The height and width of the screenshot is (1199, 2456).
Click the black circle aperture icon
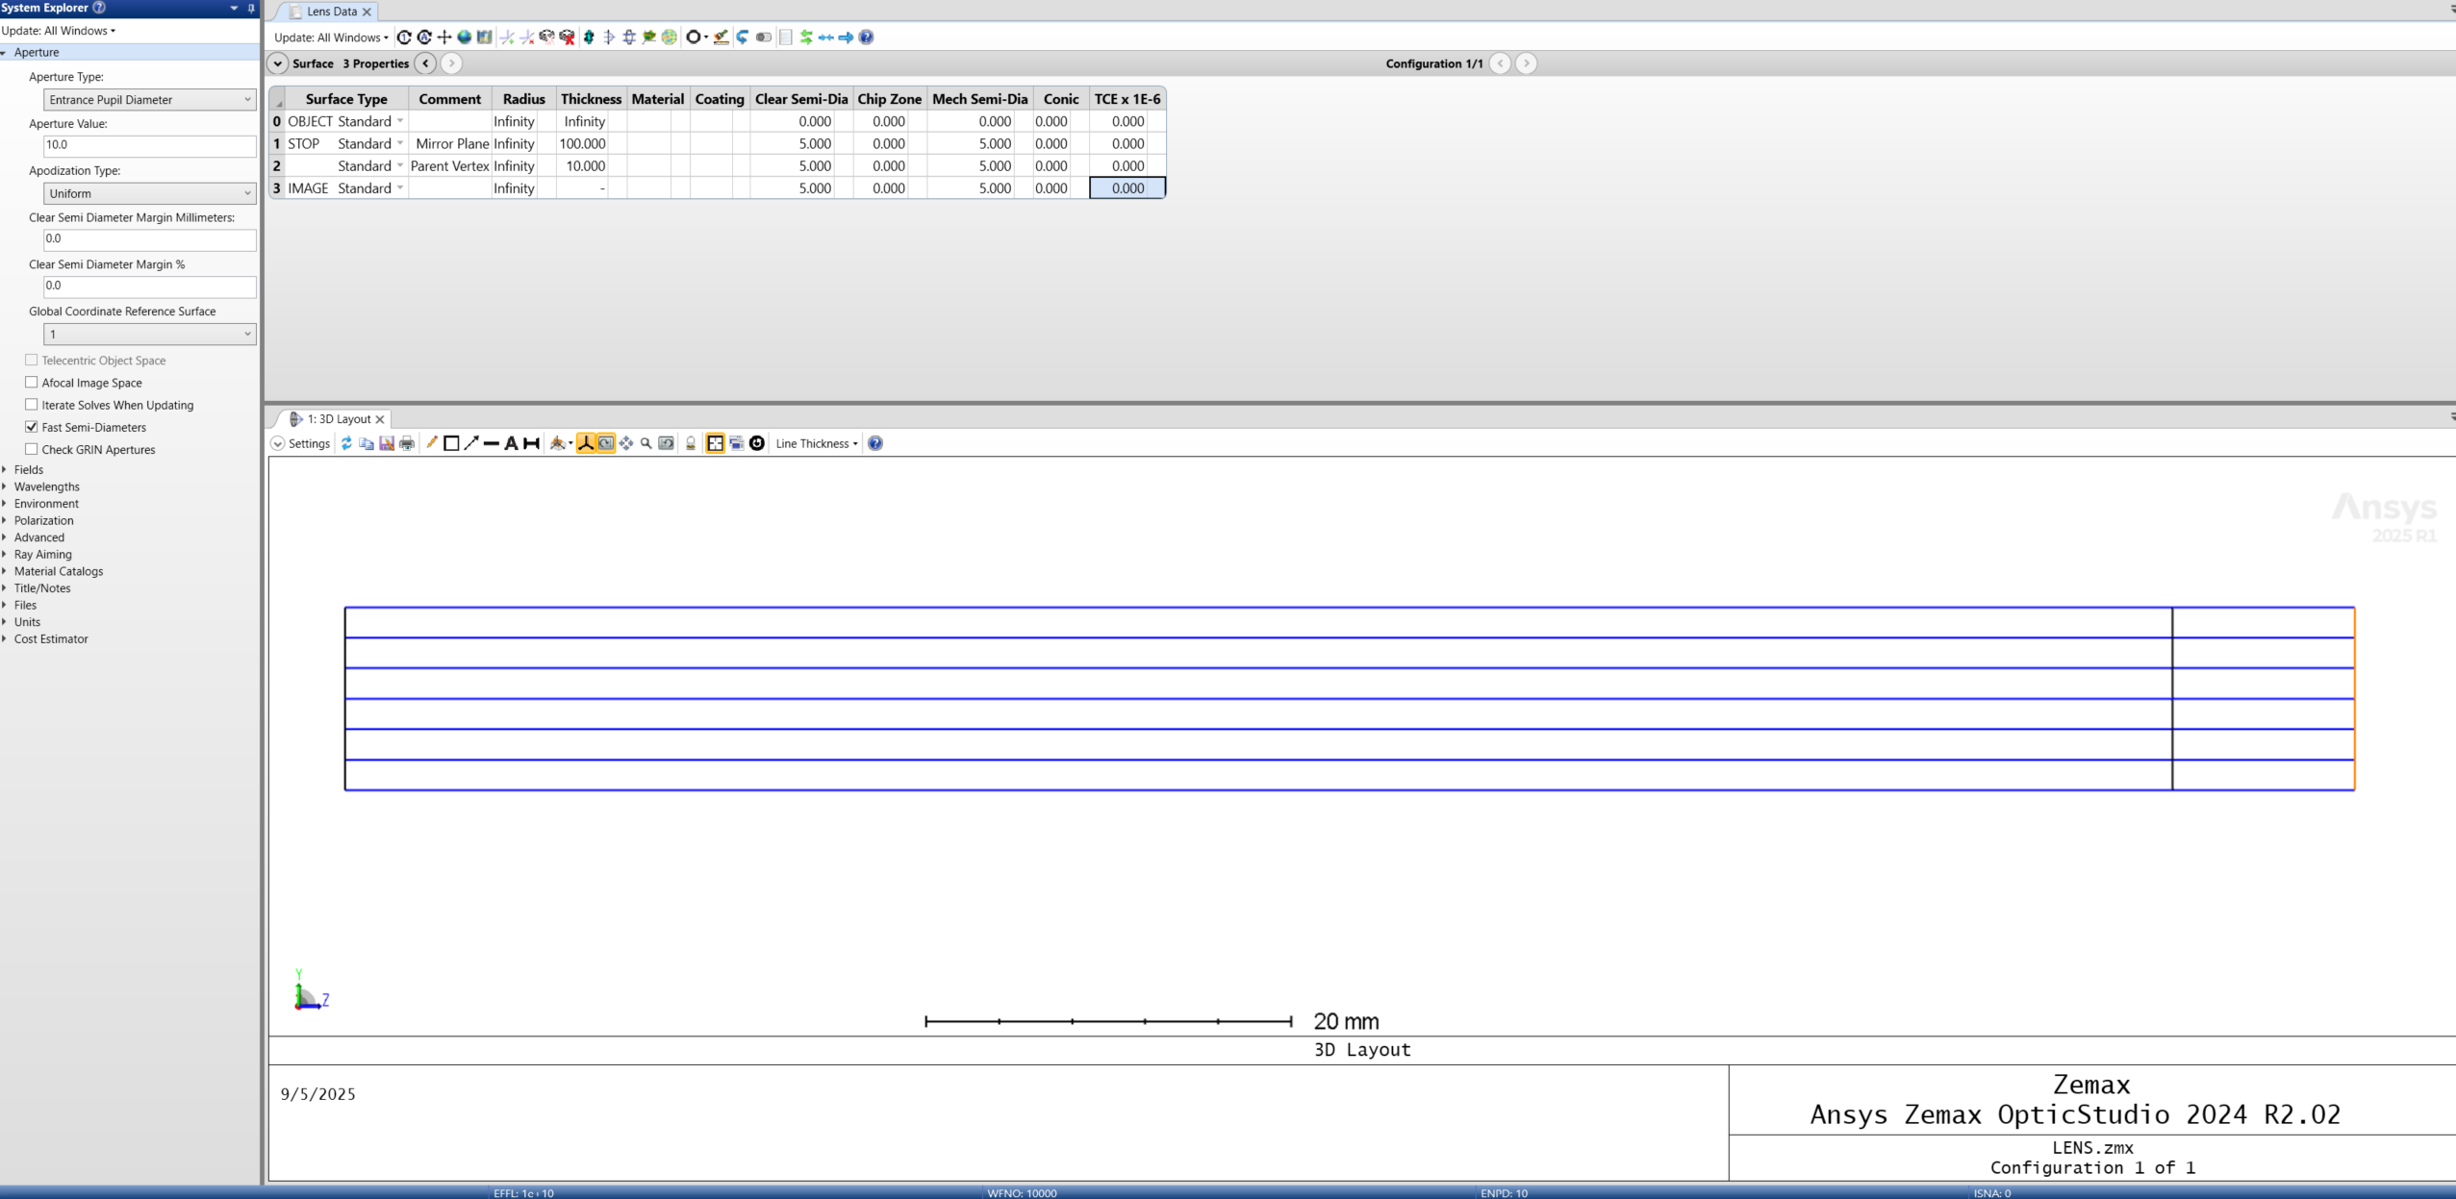(x=693, y=37)
